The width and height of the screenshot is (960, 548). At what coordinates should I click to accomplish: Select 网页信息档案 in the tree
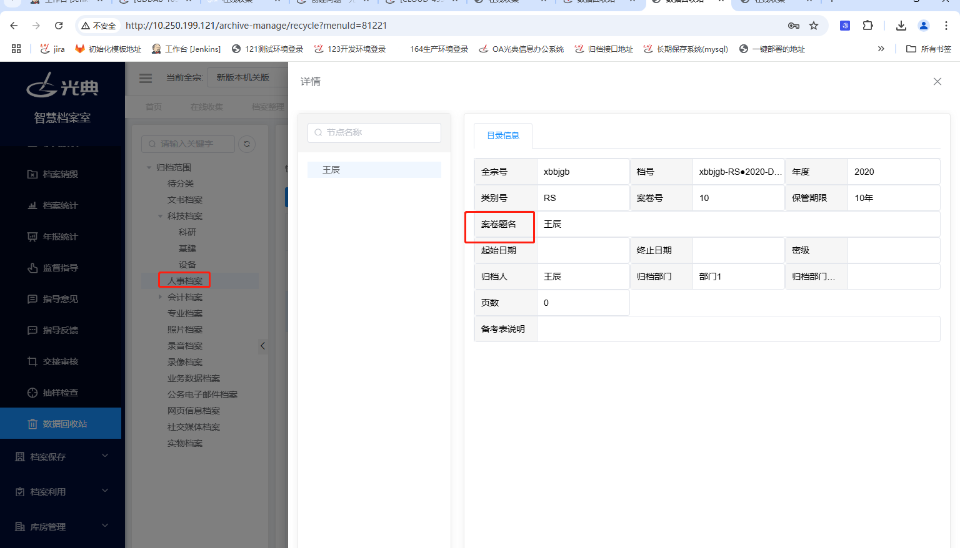click(194, 411)
